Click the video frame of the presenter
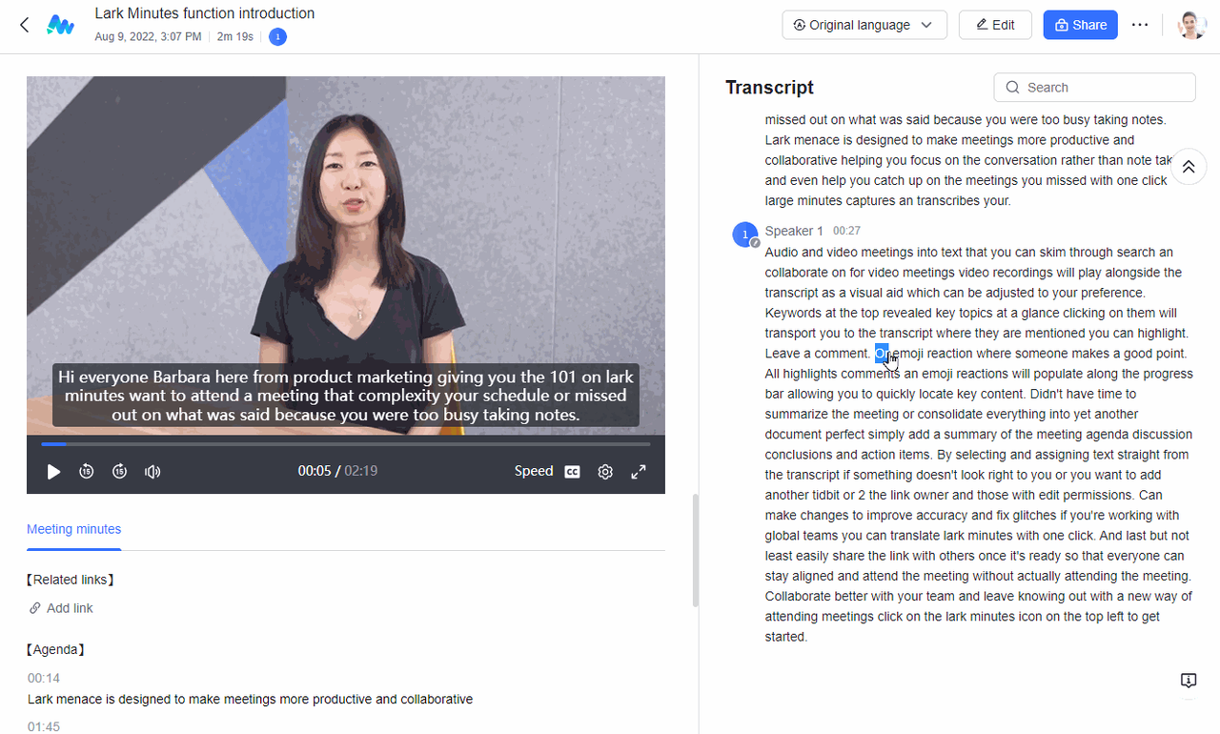1220x734 pixels. (x=346, y=255)
